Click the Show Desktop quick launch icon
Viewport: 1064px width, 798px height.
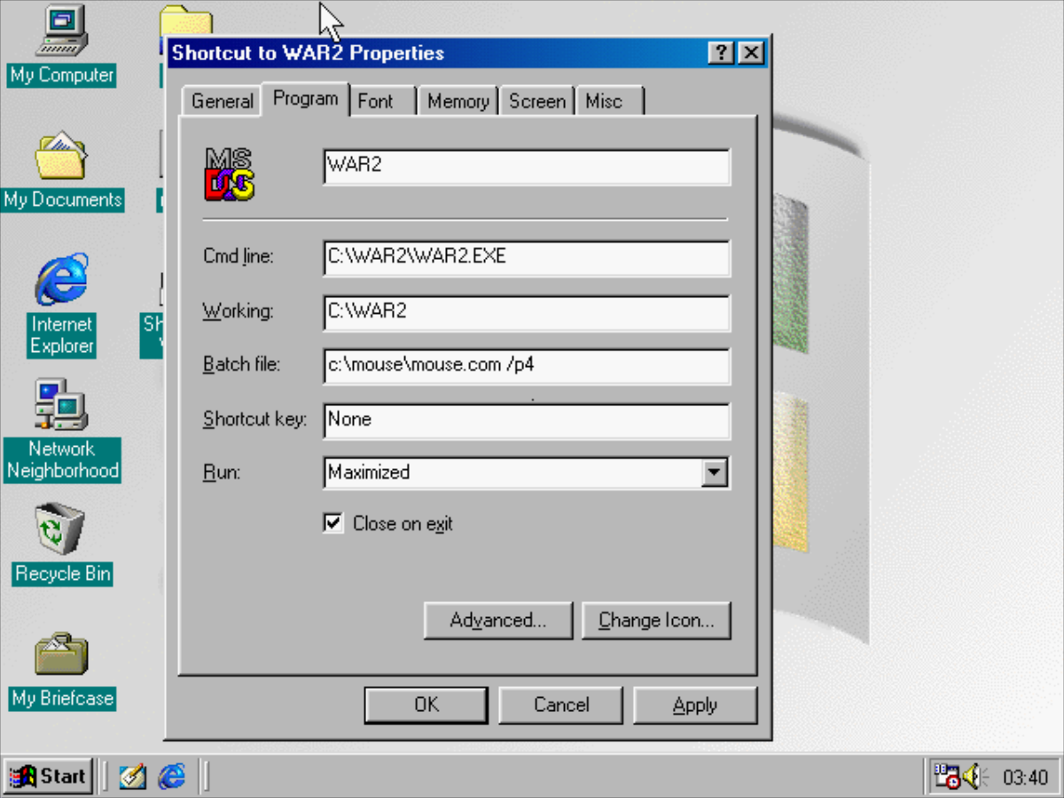tap(133, 777)
